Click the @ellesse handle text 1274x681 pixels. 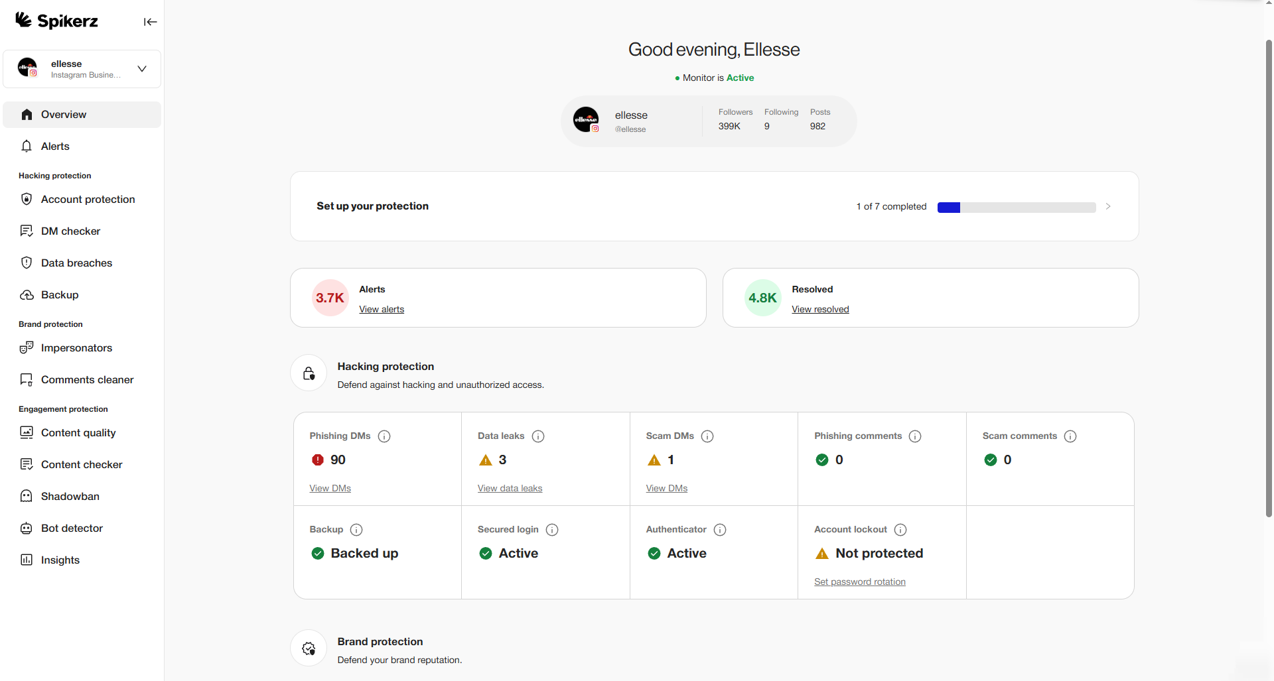coord(630,130)
